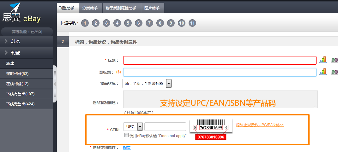Open 在线刊登(12) in the sidebar

click(x=27, y=84)
